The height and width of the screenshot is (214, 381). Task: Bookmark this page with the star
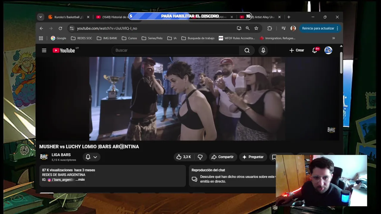tap(256, 28)
